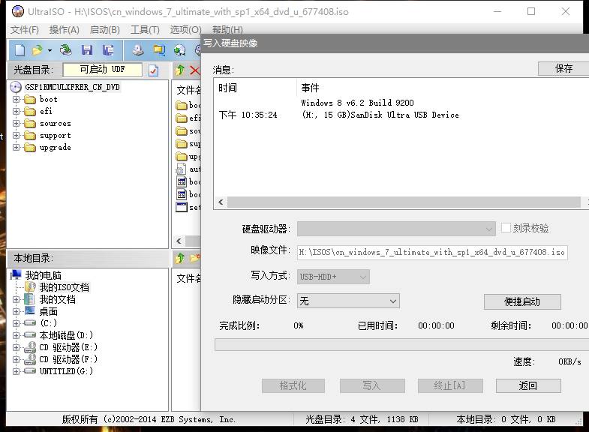Click the folder with monitor toolbar icon

coord(159,50)
